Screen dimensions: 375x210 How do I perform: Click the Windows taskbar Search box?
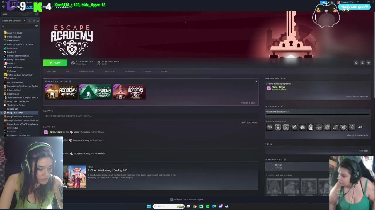pyautogui.click(x=169, y=206)
